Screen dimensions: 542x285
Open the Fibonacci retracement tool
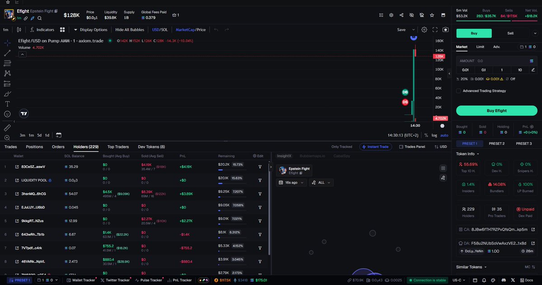tap(7, 63)
